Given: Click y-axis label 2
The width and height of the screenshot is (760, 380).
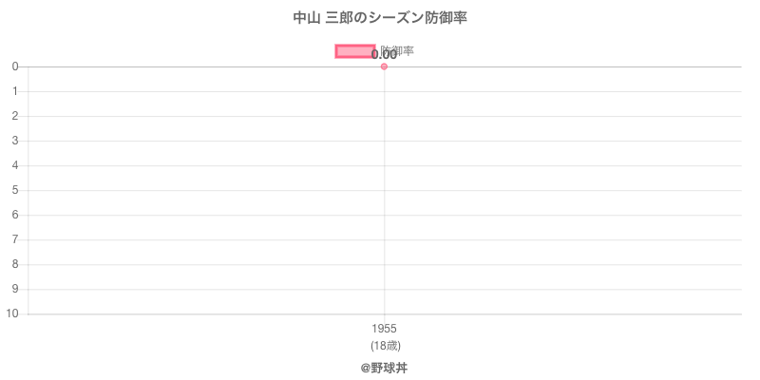Looking at the screenshot, I should [15, 116].
